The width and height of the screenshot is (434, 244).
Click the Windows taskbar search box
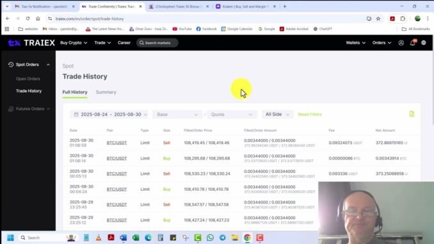48,238
